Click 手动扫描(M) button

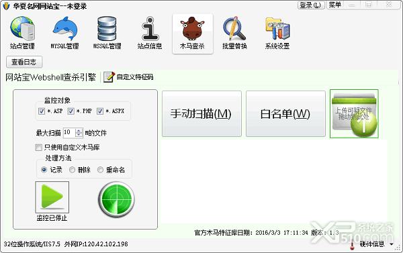pyautogui.click(x=201, y=113)
